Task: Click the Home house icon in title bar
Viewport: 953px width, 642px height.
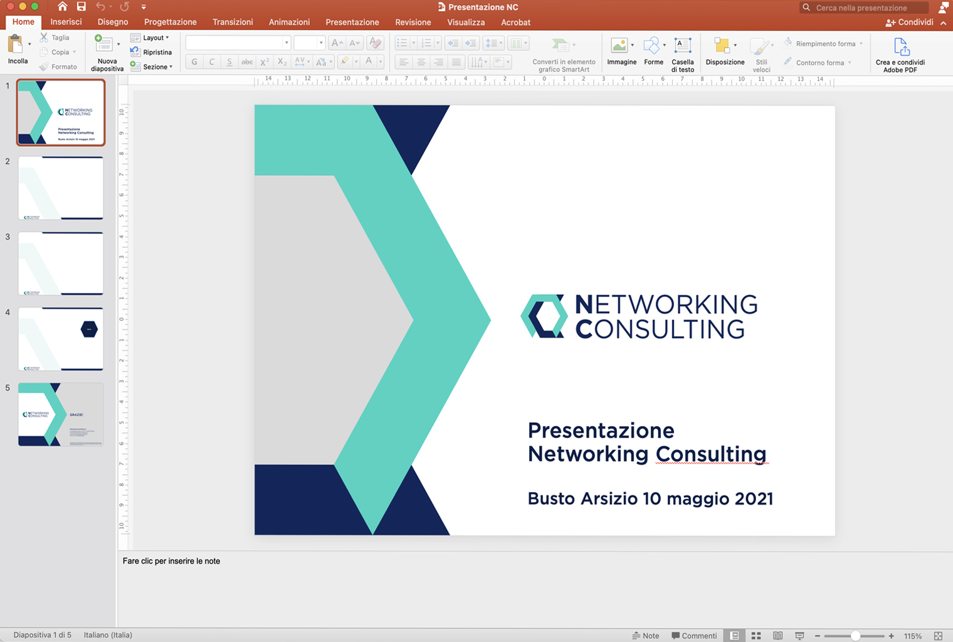Action: click(x=62, y=7)
